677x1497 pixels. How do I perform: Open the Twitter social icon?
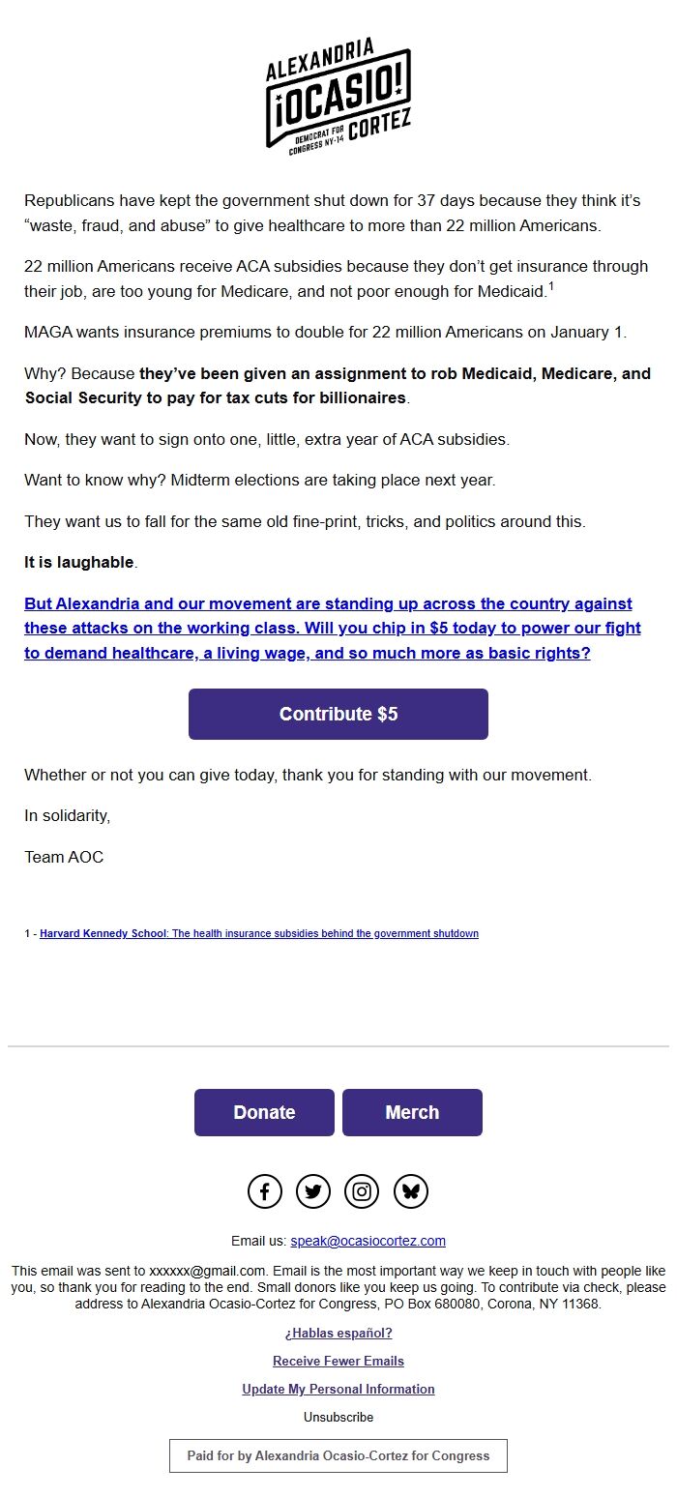click(312, 1190)
